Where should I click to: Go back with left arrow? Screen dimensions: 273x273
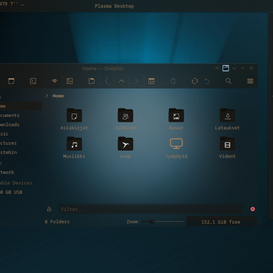(x=106, y=81)
